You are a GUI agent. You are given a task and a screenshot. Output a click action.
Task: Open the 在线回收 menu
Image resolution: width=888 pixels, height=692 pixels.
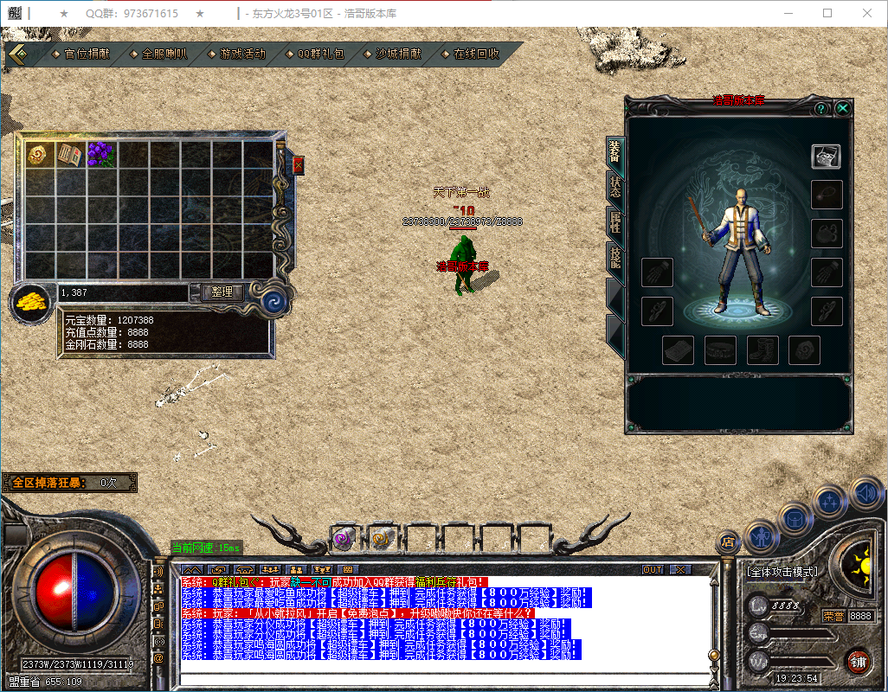point(471,54)
